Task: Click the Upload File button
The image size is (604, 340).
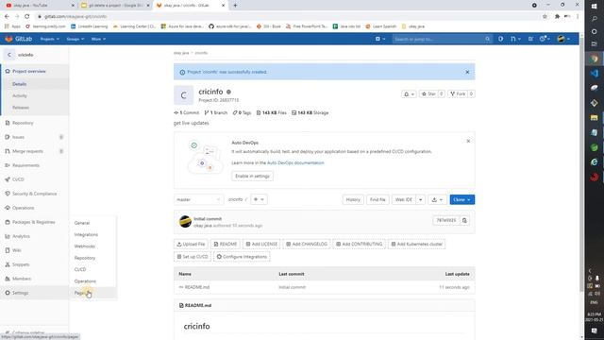Action: pos(191,245)
